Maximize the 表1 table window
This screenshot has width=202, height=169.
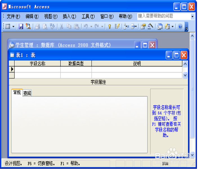(x=176, y=55)
